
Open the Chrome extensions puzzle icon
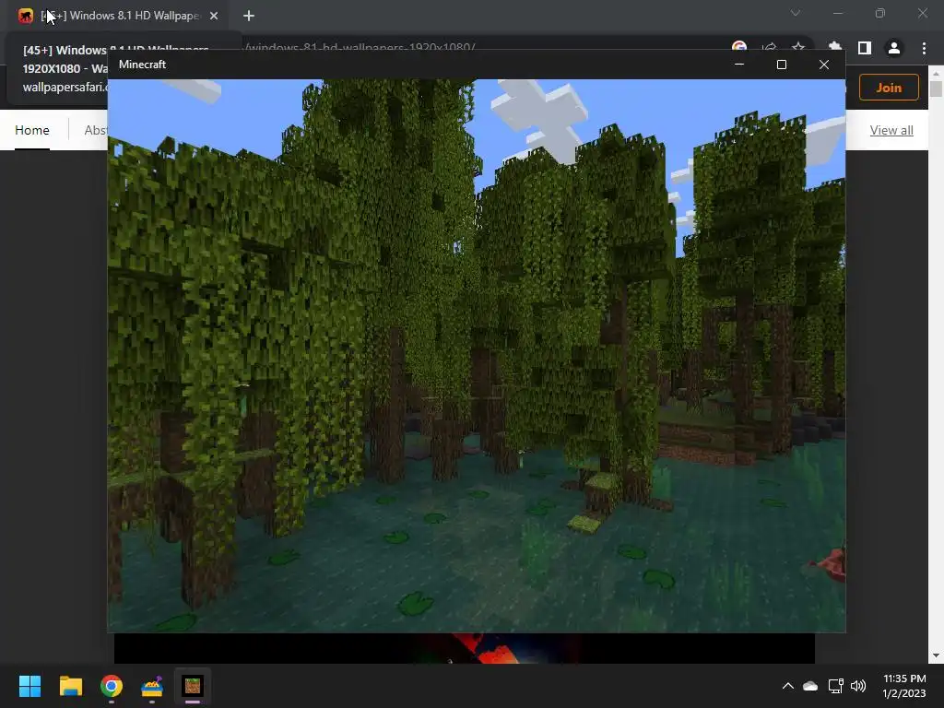[835, 48]
